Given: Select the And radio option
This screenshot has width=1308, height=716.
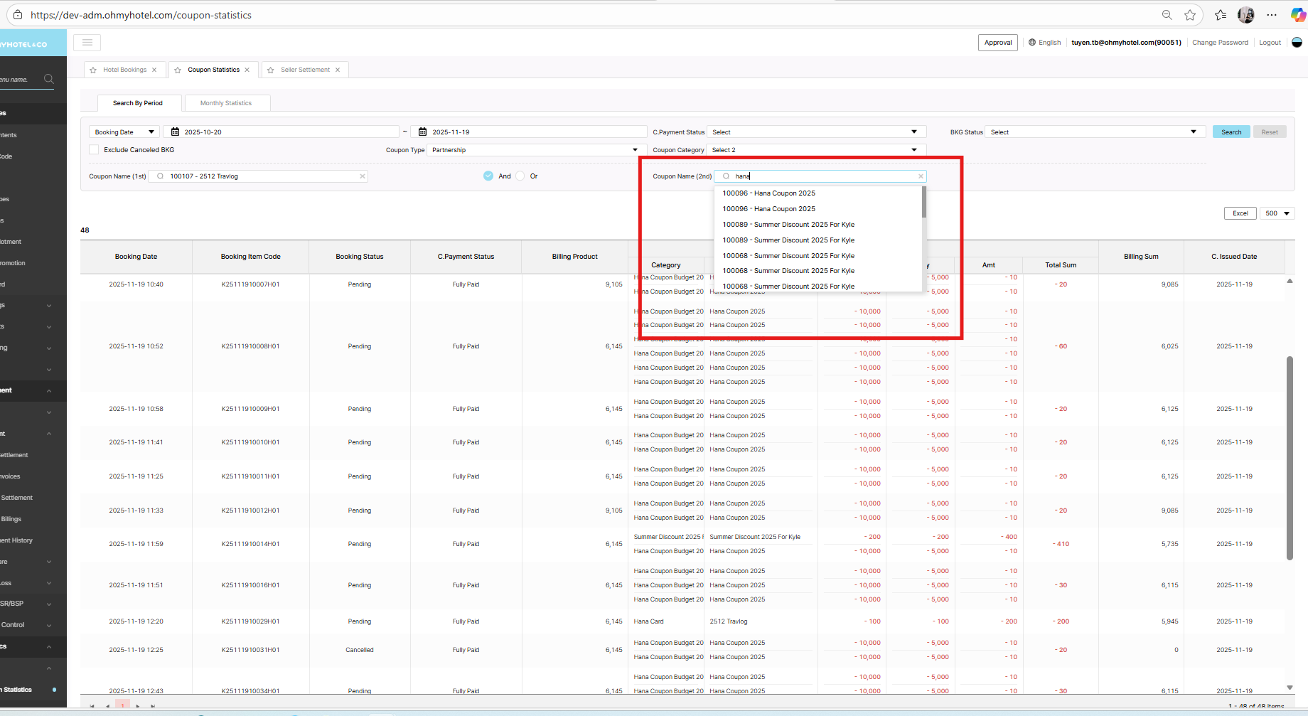Looking at the screenshot, I should point(488,176).
